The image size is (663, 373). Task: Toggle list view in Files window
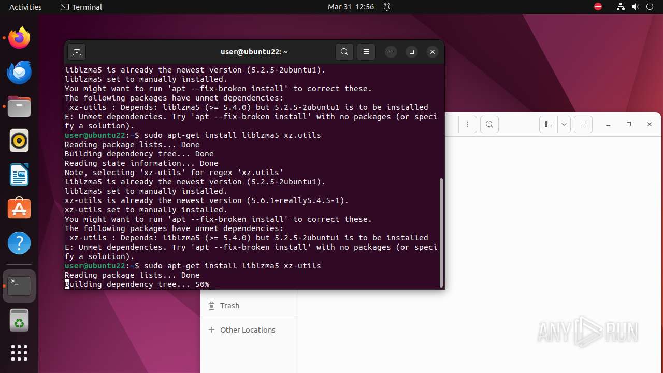click(549, 124)
